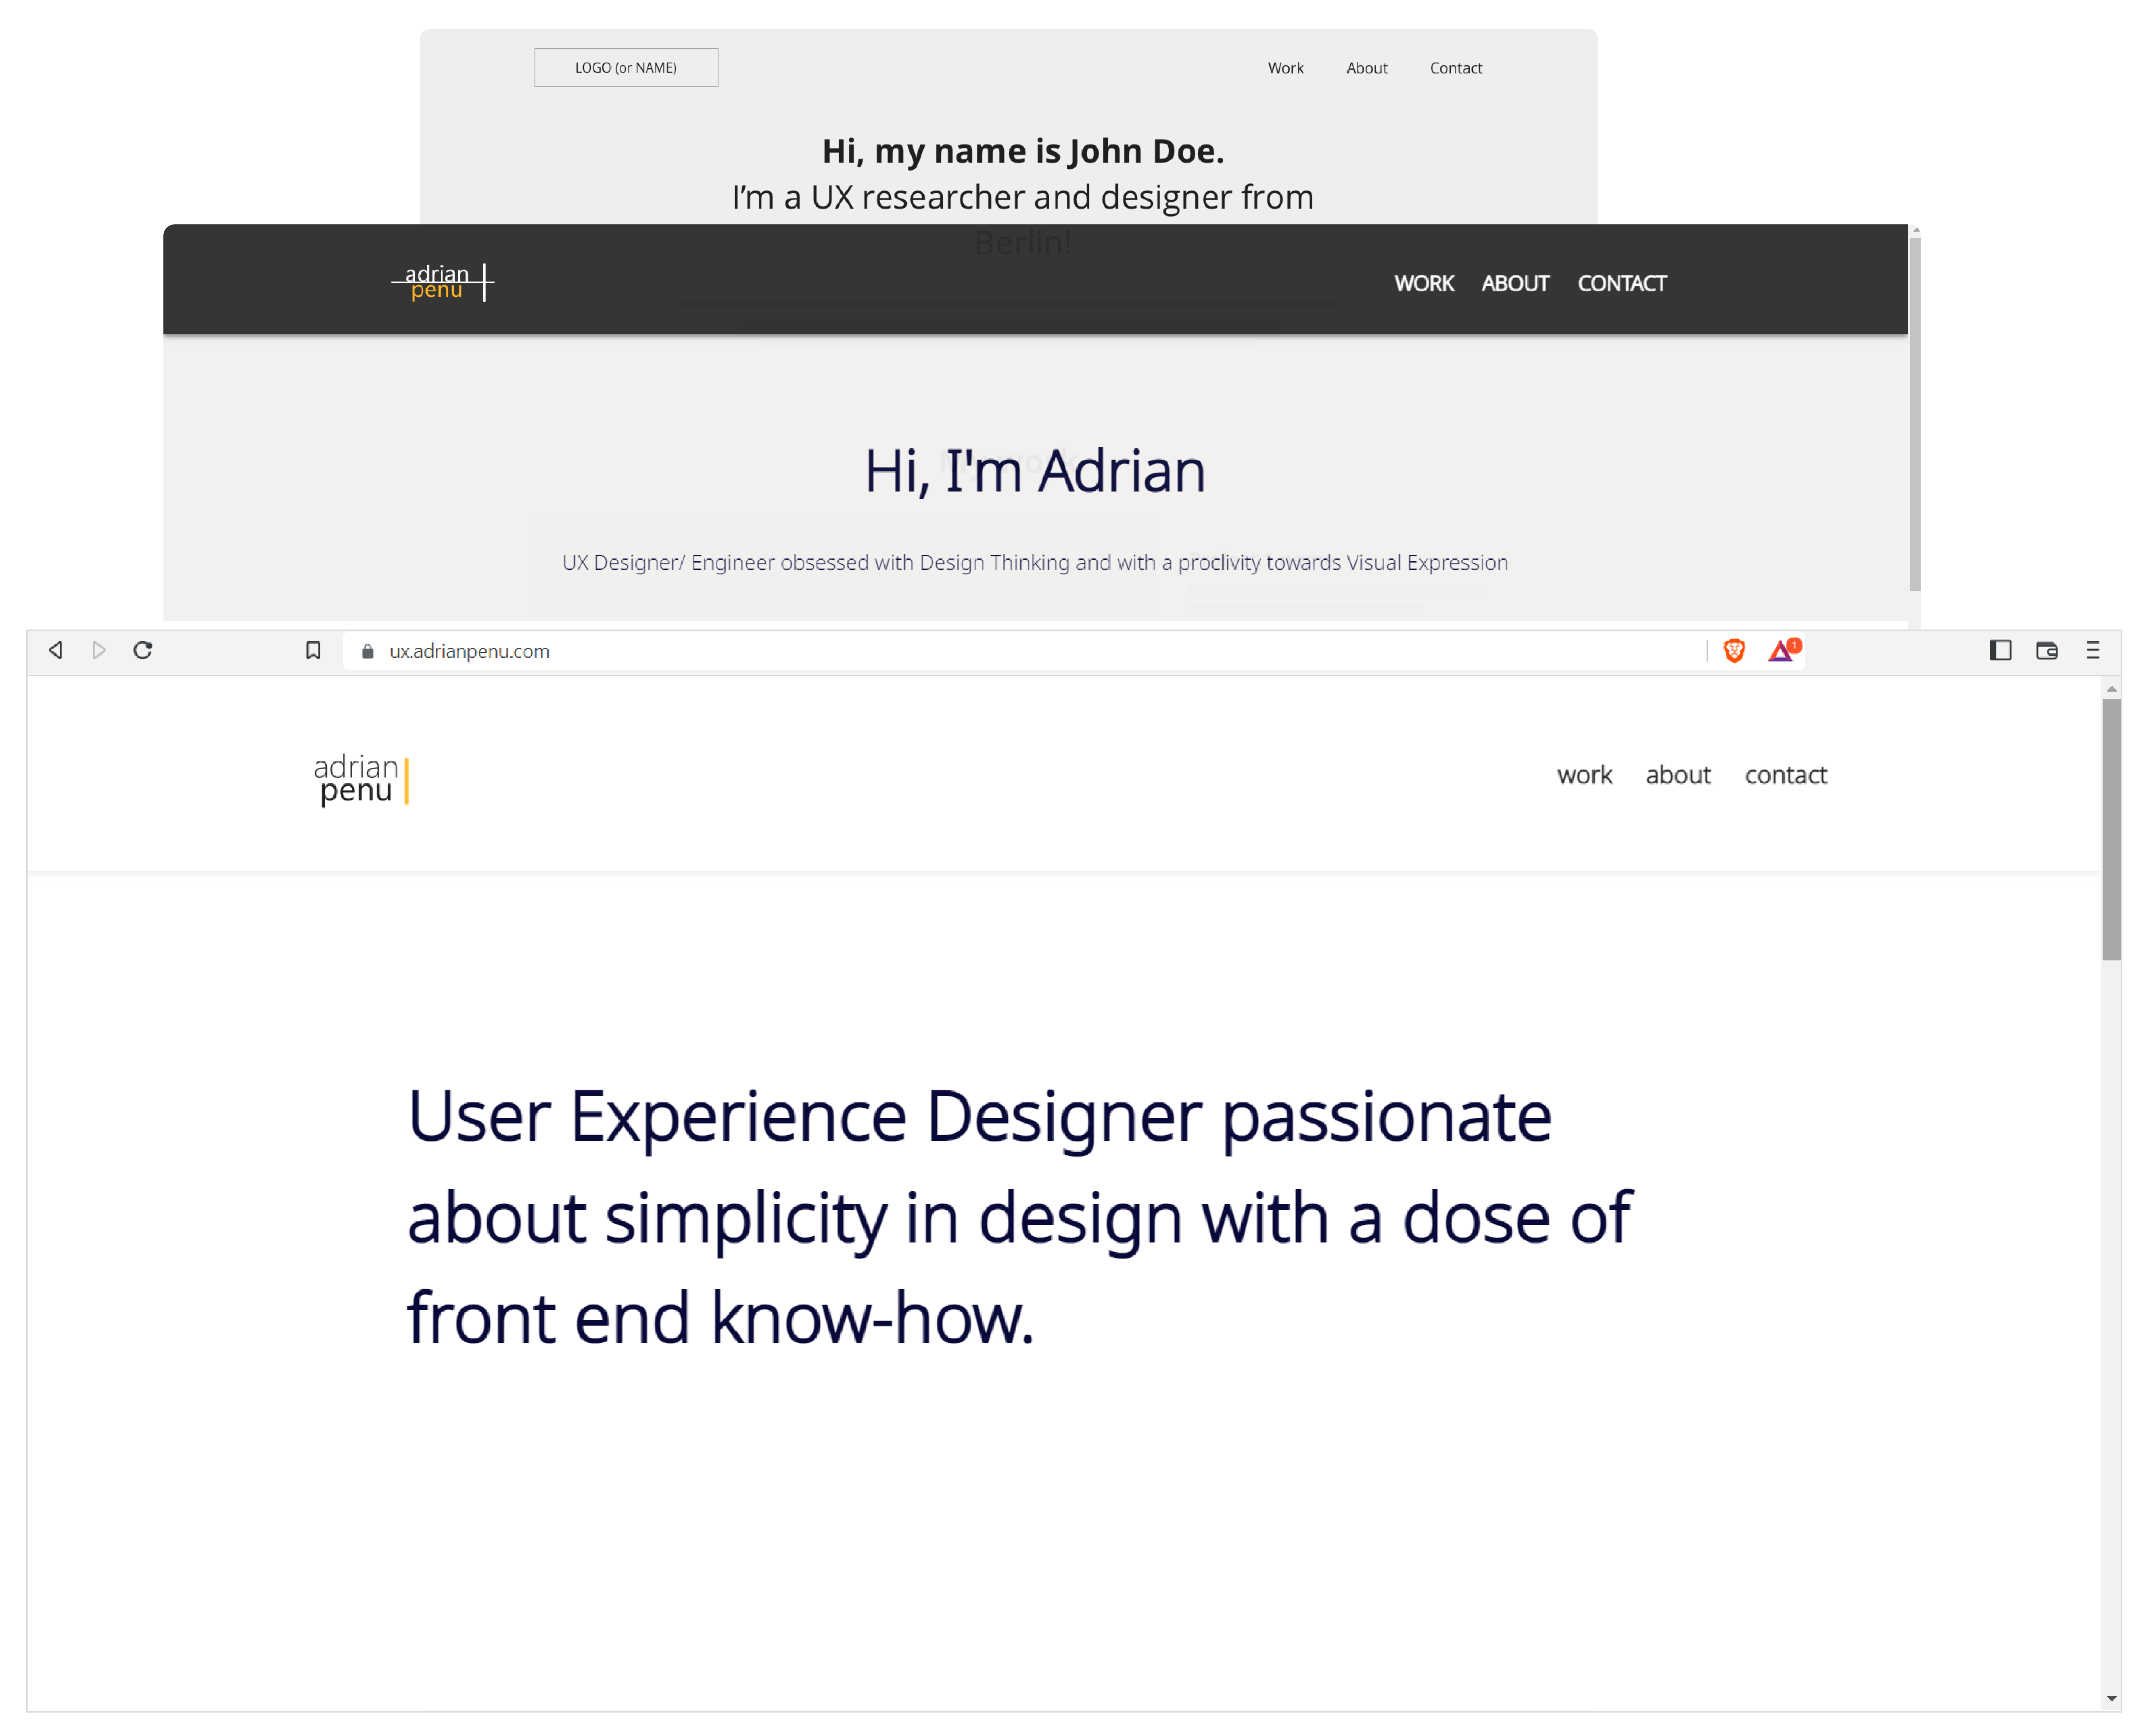Screen dimensions: 2147x1736
Task: Click LOGO (or NAME) box in wireframe
Action: tap(626, 68)
